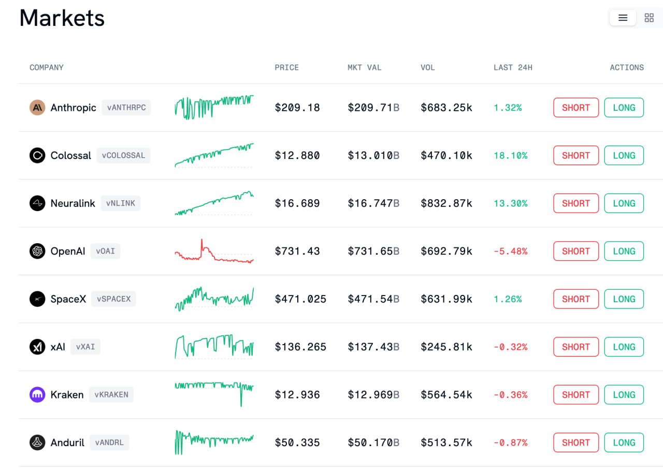Click the Anthropic company logo icon
This screenshot has height=472, width=663.
tap(37, 108)
